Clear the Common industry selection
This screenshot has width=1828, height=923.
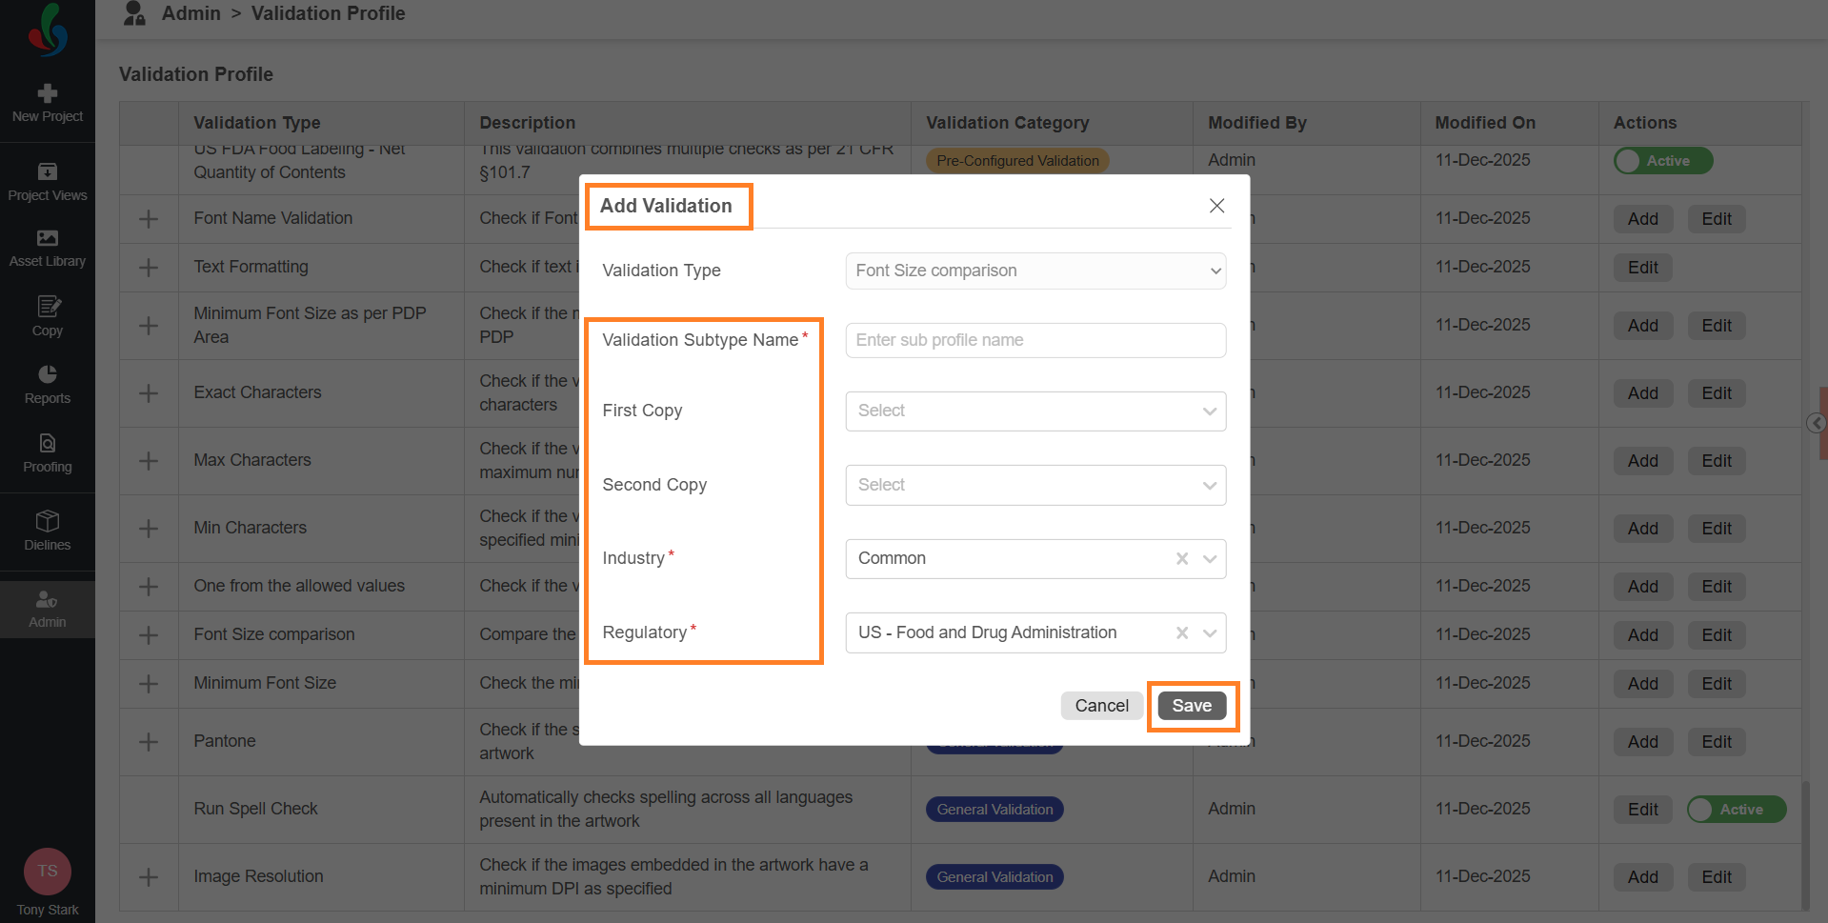1182,559
